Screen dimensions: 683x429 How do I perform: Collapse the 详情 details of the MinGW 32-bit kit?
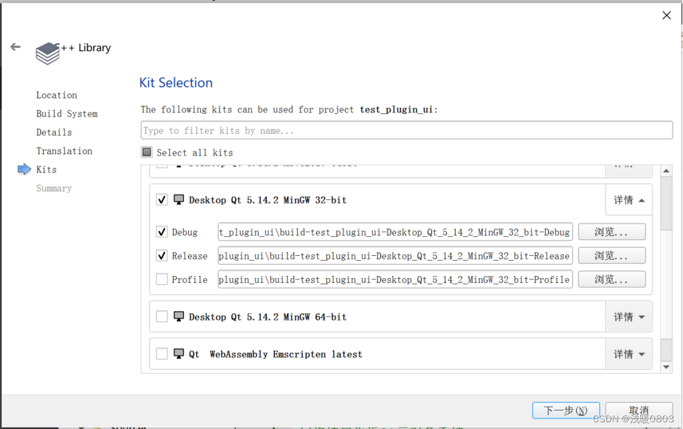coord(629,200)
